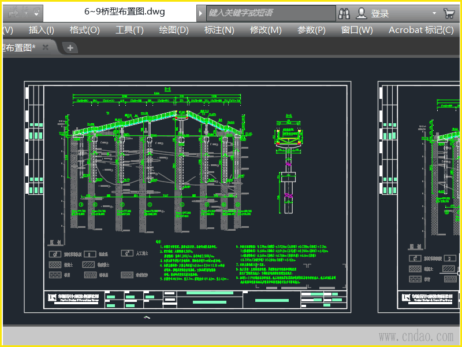Open the 修改(M) menu
This screenshot has height=347, width=462.
(x=266, y=30)
